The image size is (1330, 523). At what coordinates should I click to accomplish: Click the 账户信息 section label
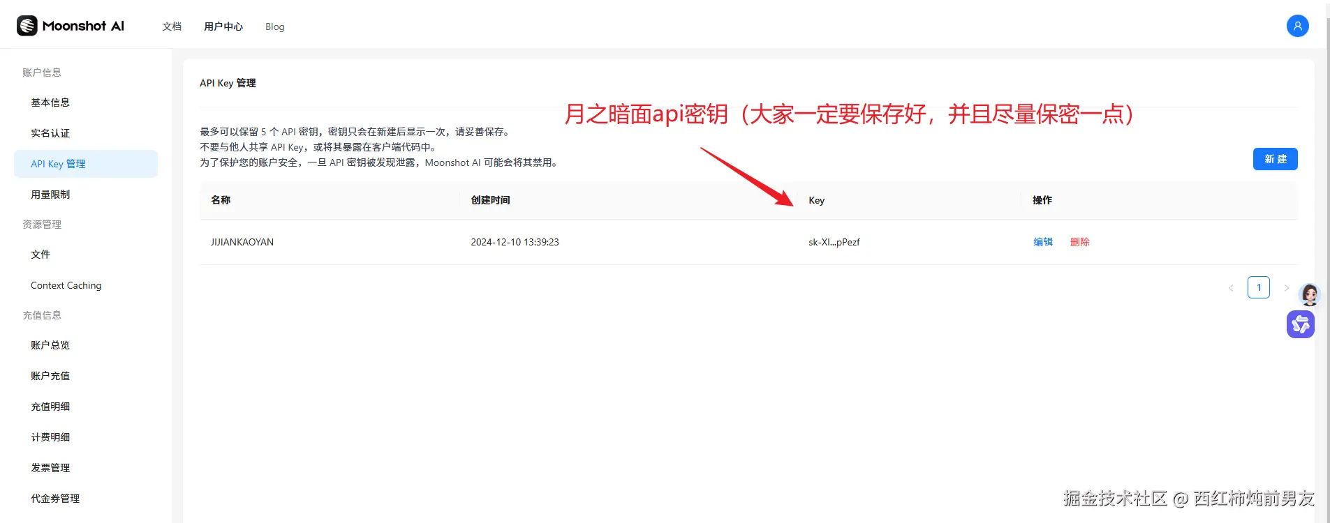[42, 73]
